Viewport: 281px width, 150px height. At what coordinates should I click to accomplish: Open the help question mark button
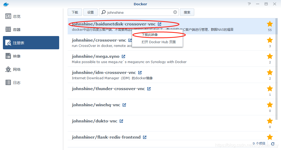[249, 4]
